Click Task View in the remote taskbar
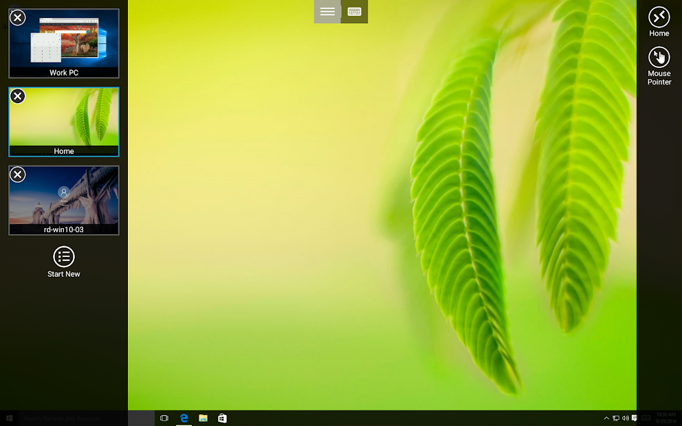This screenshot has width=682, height=426. tap(164, 418)
